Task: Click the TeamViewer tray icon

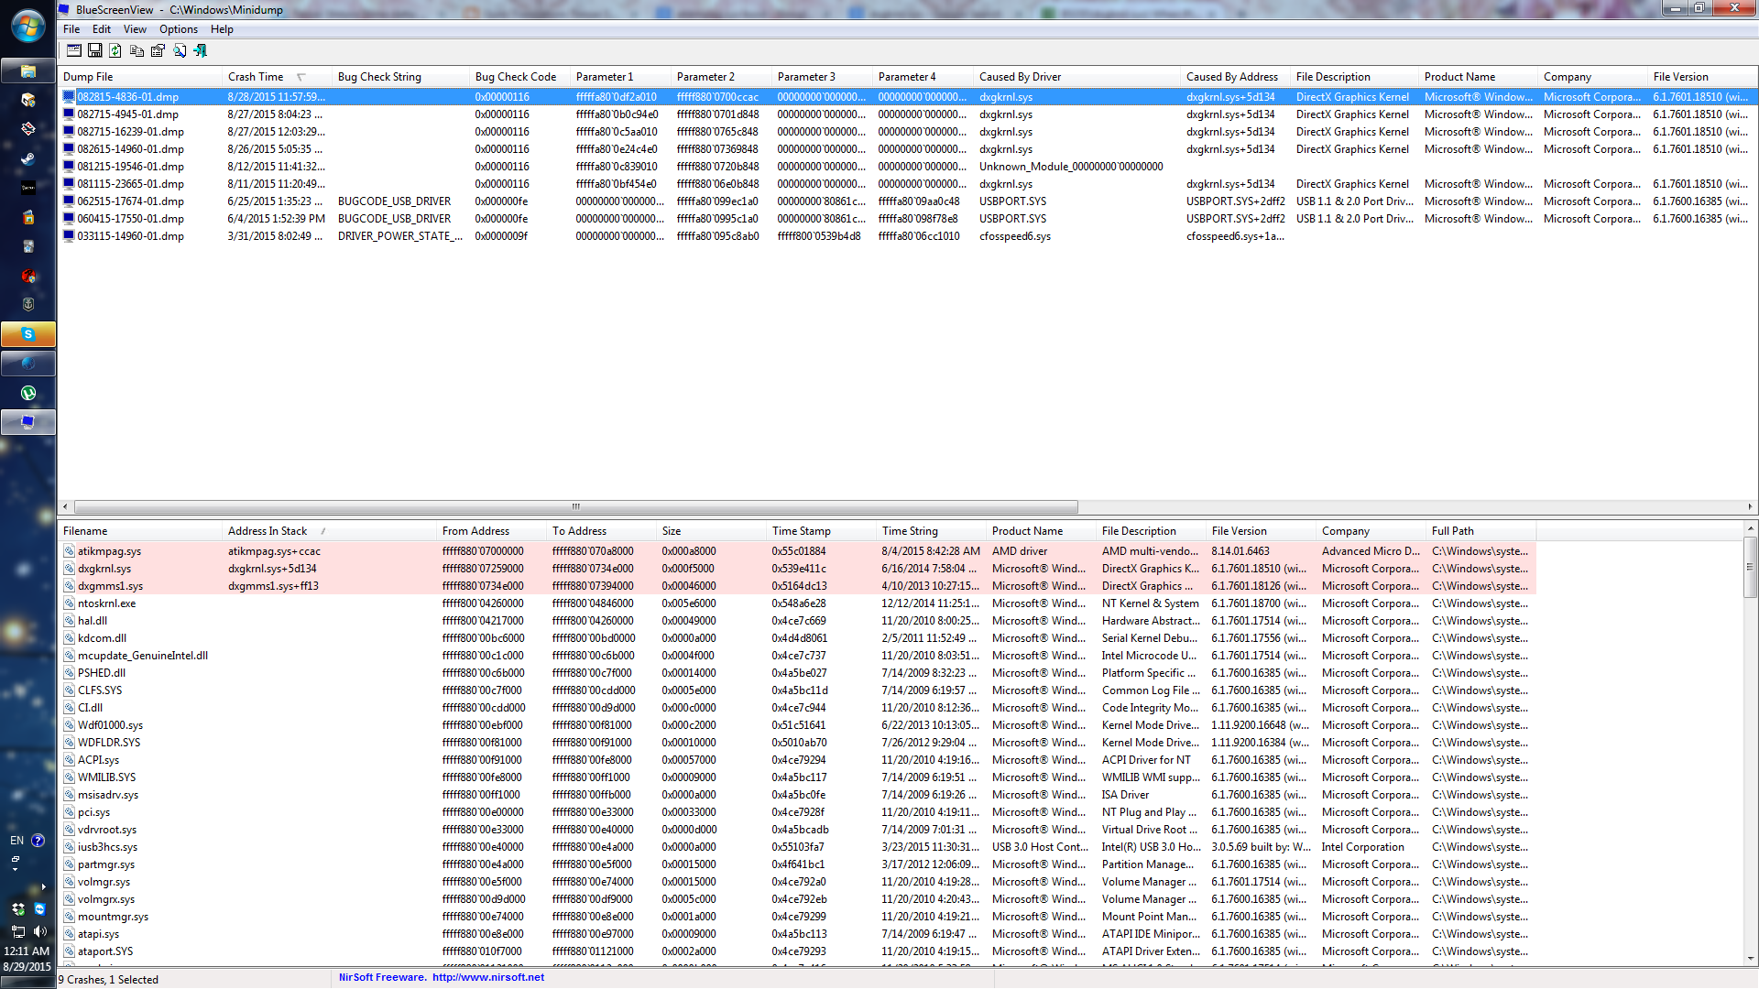Action: tap(39, 909)
